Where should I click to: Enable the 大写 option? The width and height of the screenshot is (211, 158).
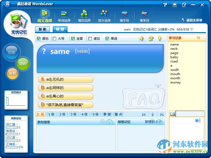(x=54, y=38)
